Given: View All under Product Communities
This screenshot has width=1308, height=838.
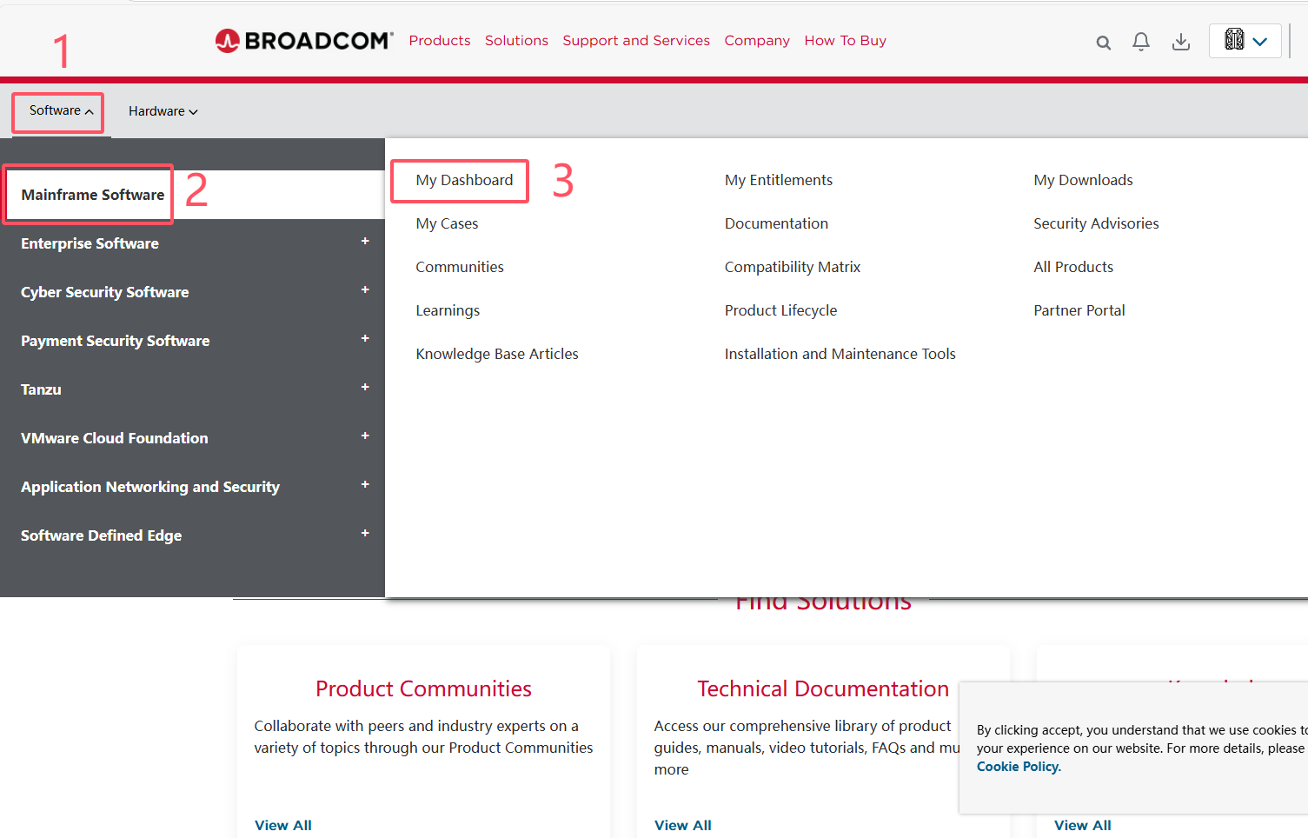Looking at the screenshot, I should click(x=283, y=825).
